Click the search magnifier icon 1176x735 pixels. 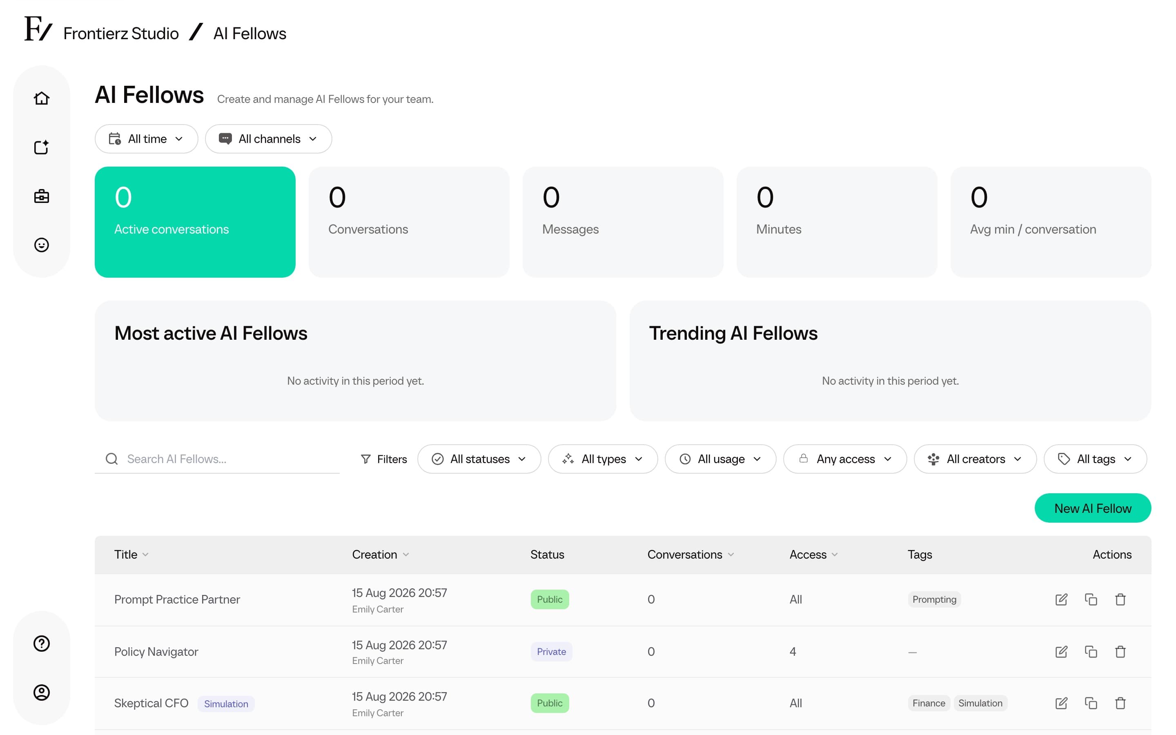[x=112, y=459]
